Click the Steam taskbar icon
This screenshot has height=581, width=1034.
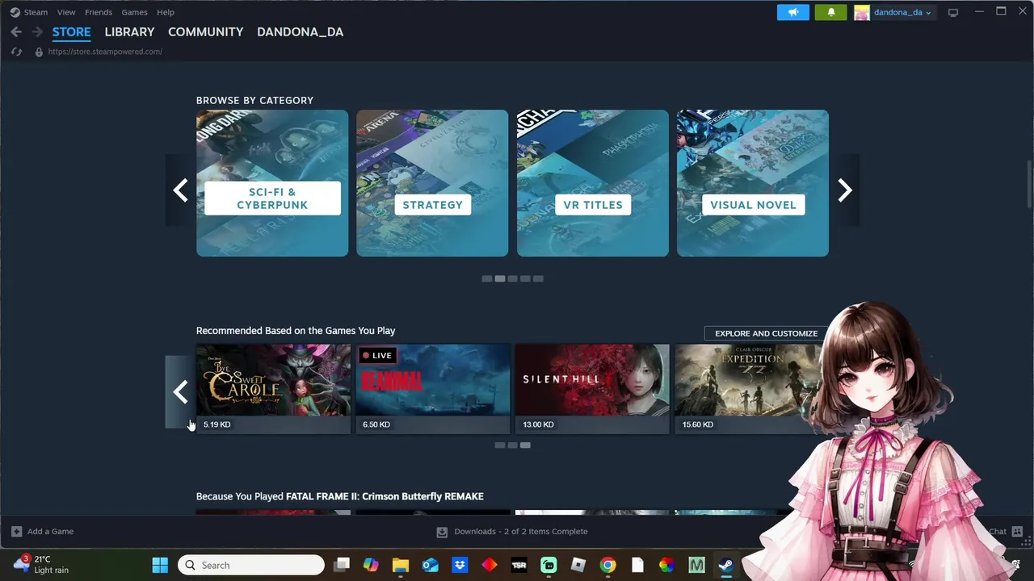point(725,565)
